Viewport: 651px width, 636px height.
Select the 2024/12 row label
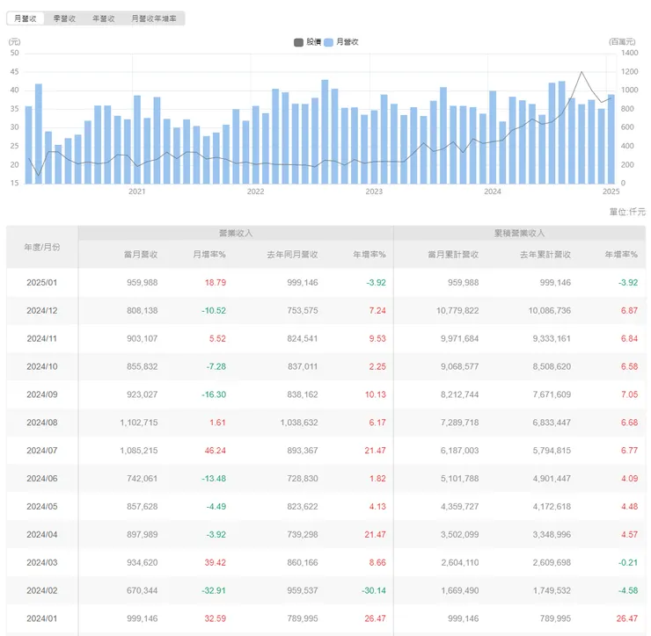click(x=42, y=311)
